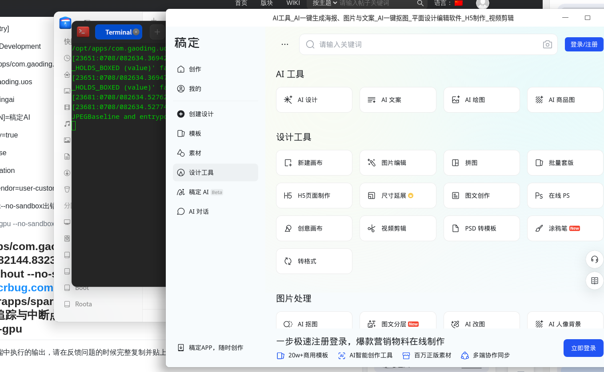Screen dimensions: 604x372
Task: Click the camera image-search icon
Action: [x=548, y=44]
